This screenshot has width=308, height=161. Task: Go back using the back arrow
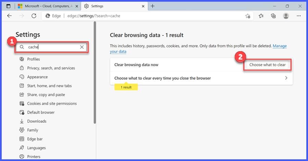(9, 16)
